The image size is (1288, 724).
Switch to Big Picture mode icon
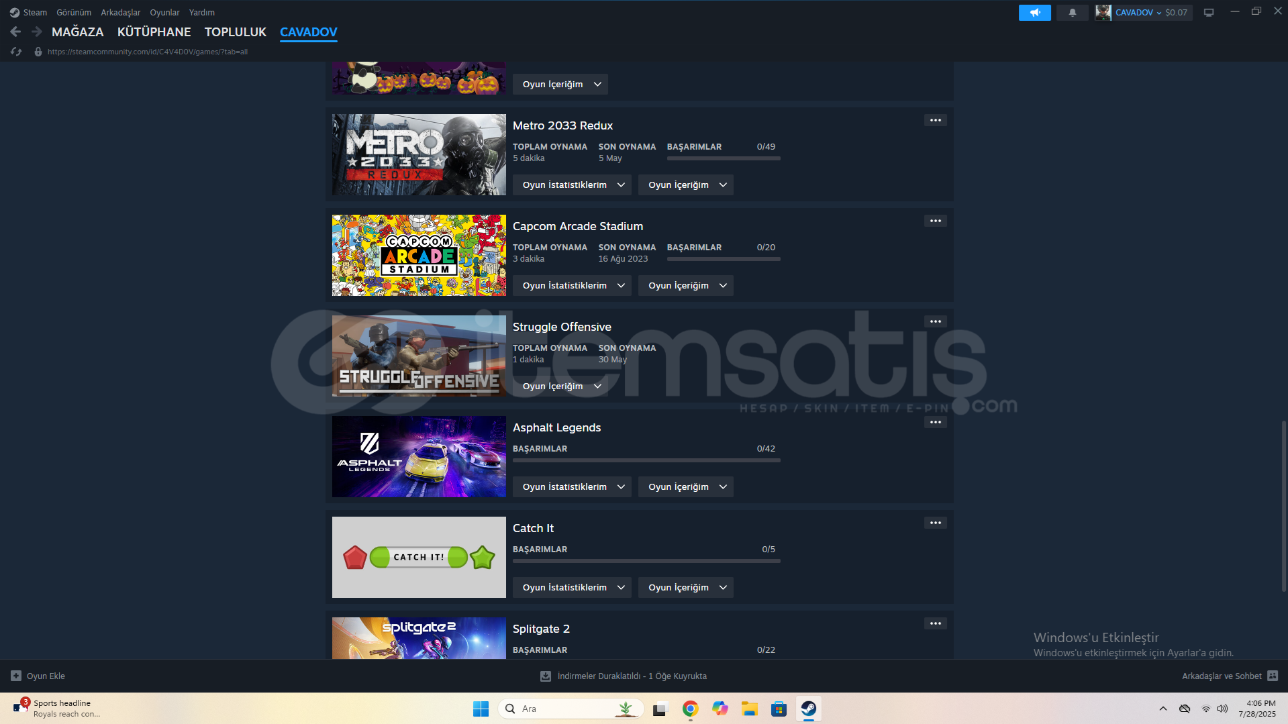pos(1209,12)
